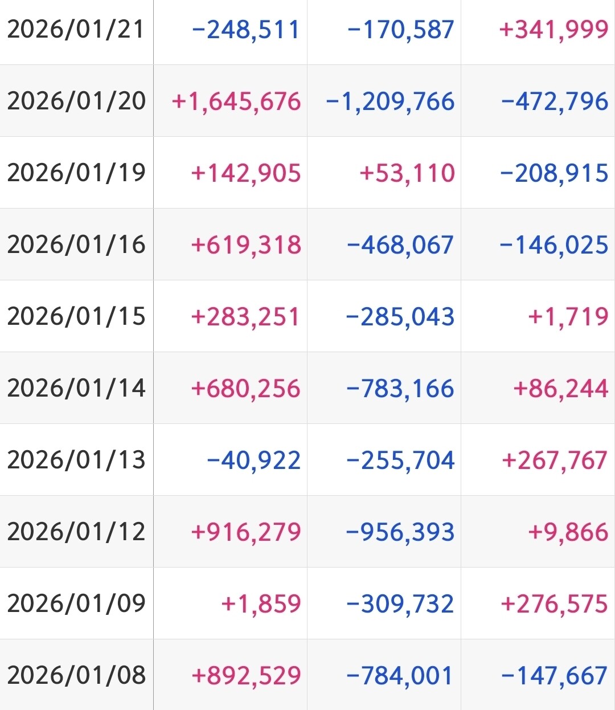This screenshot has height=710, width=615.
Task: Select the −1,209,766 figure
Action: click(390, 101)
